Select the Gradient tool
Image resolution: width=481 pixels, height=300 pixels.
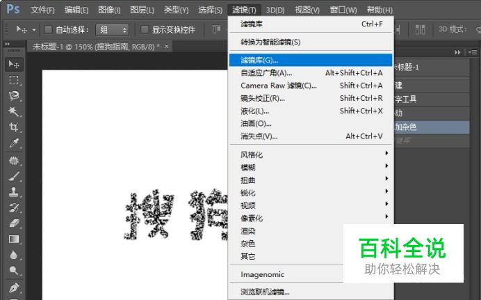click(14, 239)
